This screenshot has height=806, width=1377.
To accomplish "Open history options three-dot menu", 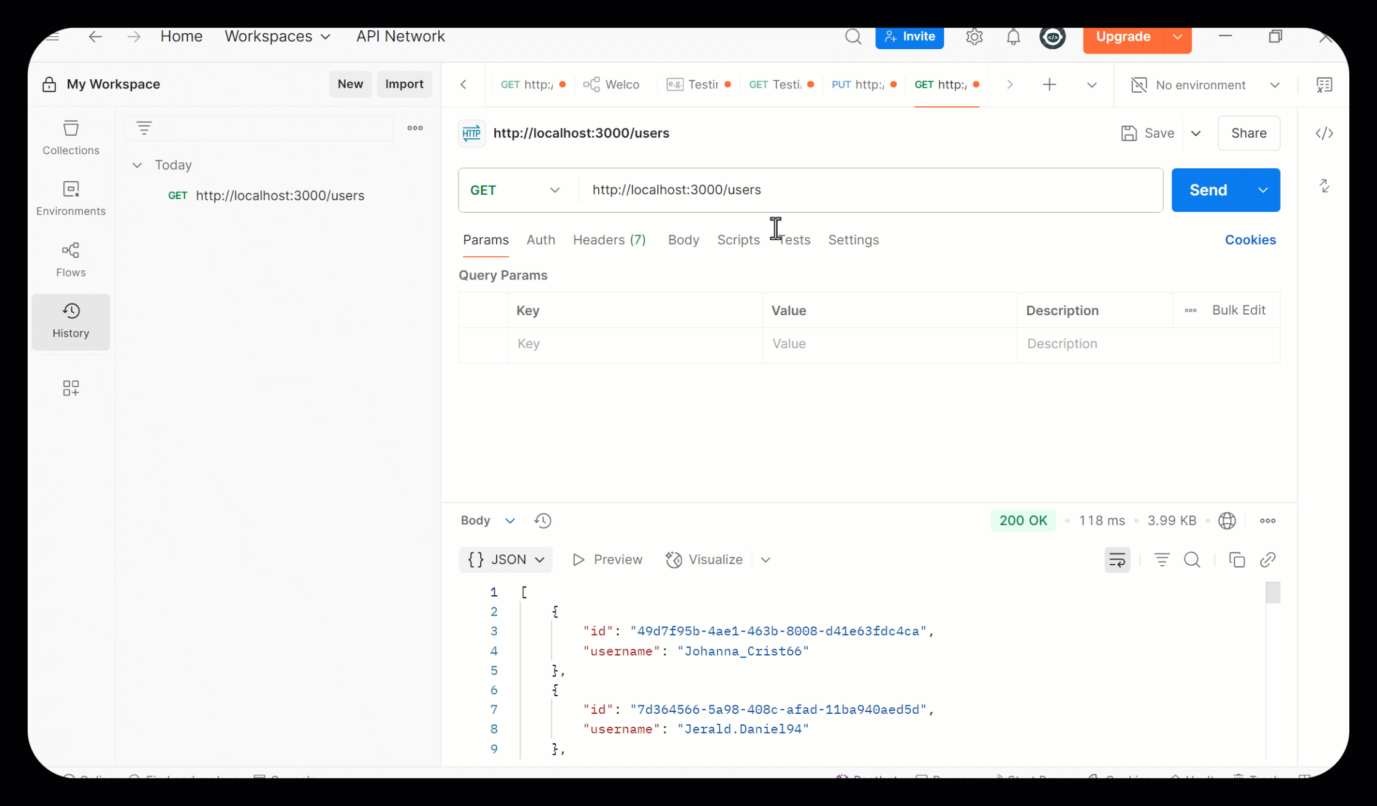I will 415,128.
